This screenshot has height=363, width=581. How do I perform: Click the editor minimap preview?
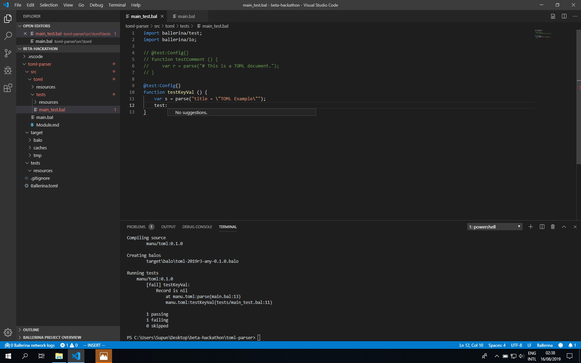[x=543, y=34]
